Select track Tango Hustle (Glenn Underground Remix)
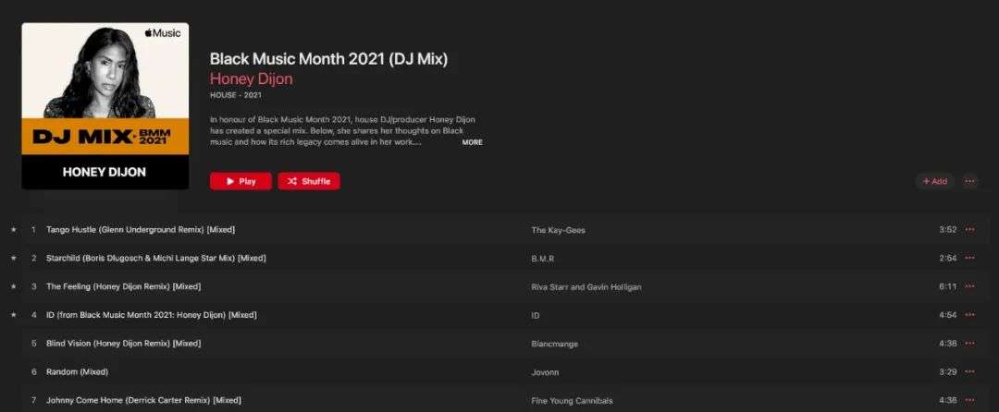 (x=141, y=229)
